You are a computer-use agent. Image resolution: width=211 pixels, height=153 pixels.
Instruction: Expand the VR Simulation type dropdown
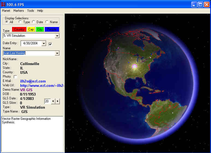[x=57, y=36]
